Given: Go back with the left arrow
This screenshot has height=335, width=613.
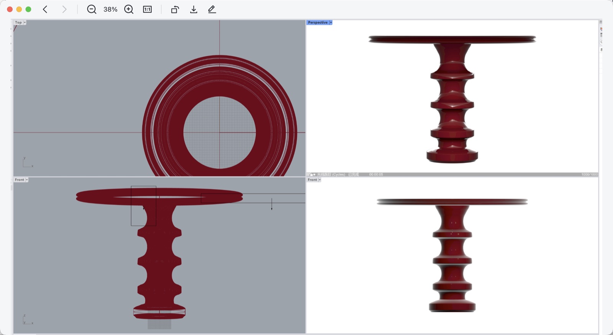Looking at the screenshot, I should (x=45, y=9).
